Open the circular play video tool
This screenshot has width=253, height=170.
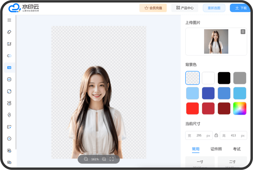[x=9, y=139]
